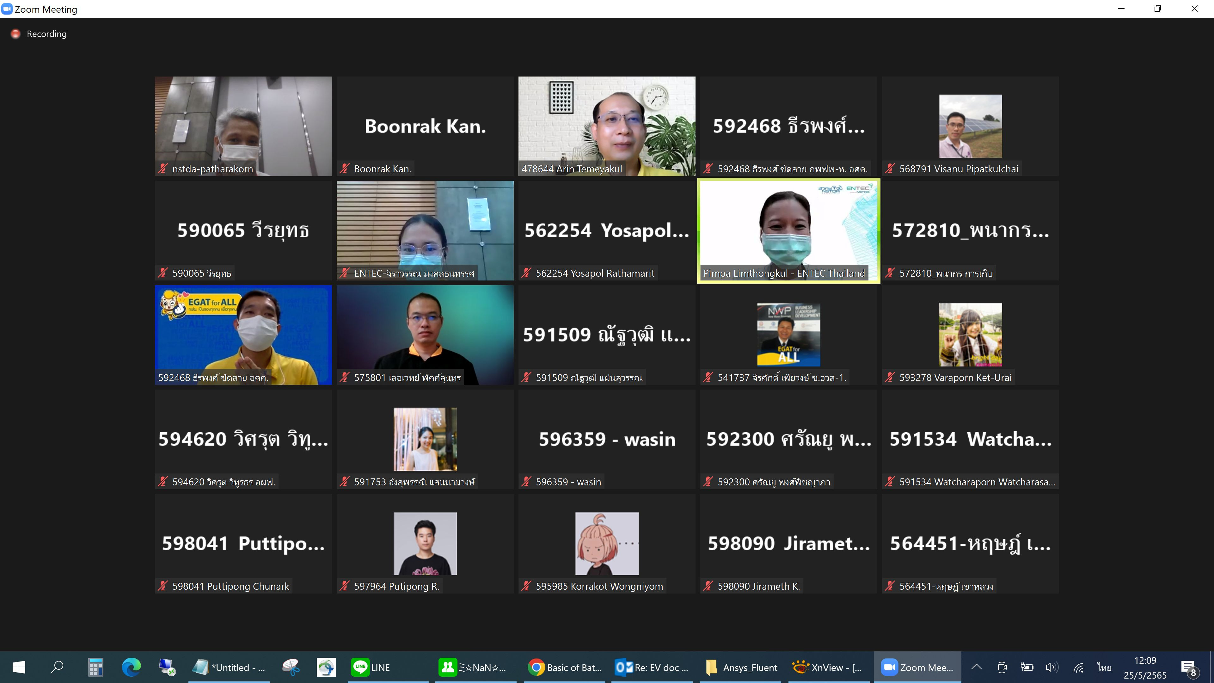Select the 592300 ศรัณยู participant tile

pyautogui.click(x=788, y=439)
